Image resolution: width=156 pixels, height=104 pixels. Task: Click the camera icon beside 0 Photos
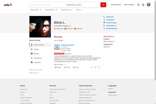[75, 29]
